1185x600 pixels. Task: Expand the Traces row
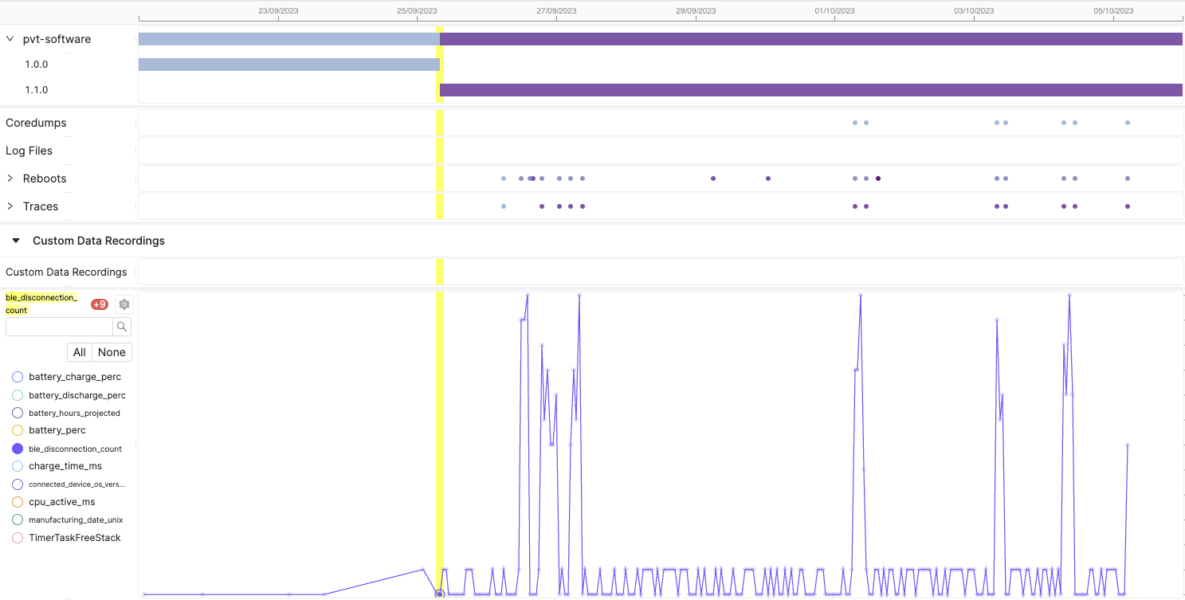point(10,206)
